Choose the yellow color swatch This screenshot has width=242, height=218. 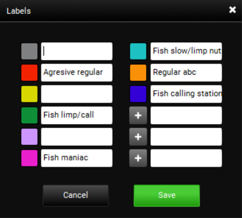(x=29, y=94)
